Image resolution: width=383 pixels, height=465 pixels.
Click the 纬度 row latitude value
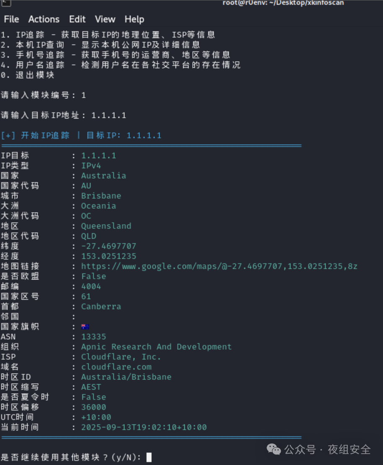tap(109, 246)
